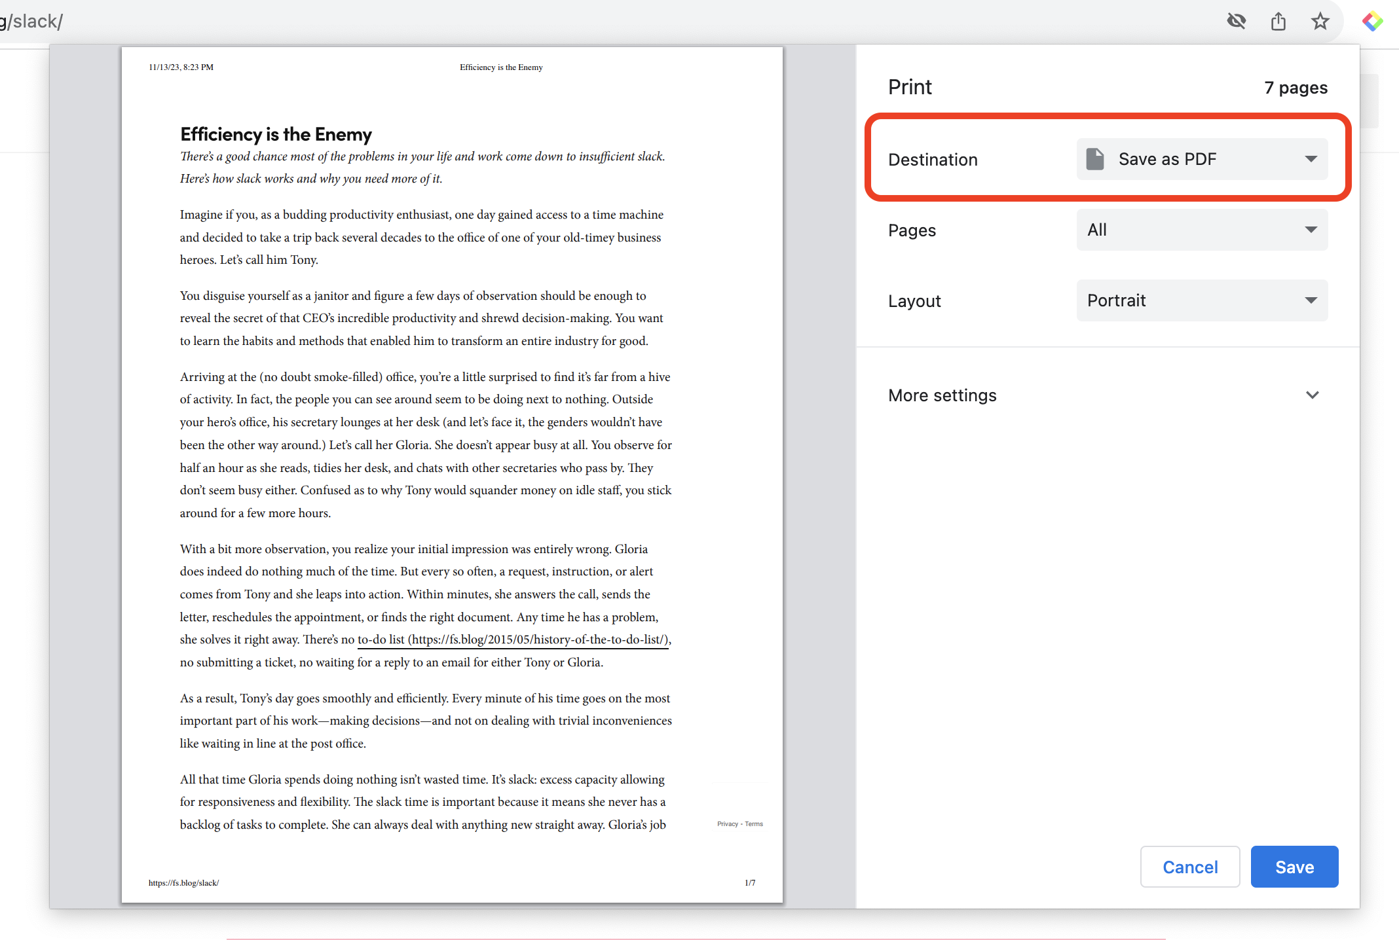The width and height of the screenshot is (1399, 940).
Task: Open the Pages dropdown set to All
Action: click(1202, 230)
